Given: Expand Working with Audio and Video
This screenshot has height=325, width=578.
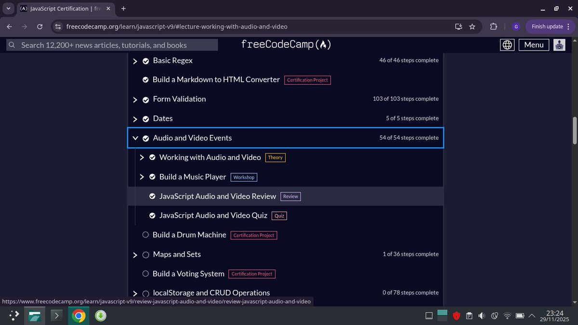Looking at the screenshot, I should point(142,157).
